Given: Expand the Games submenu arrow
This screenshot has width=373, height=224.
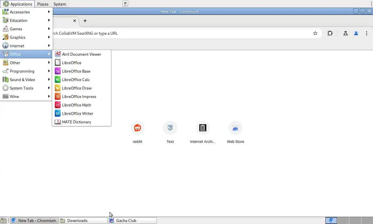Looking at the screenshot, I should tap(49, 29).
